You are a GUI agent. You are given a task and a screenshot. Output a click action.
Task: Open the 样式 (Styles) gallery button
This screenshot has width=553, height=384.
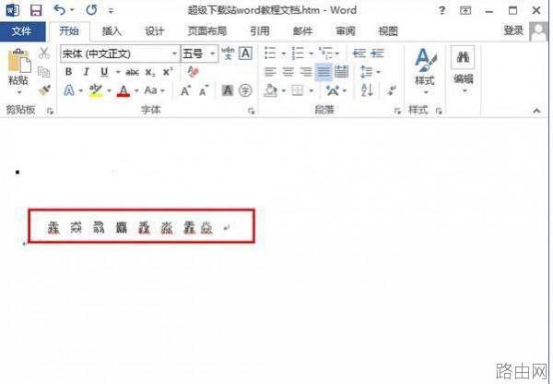[x=425, y=72]
